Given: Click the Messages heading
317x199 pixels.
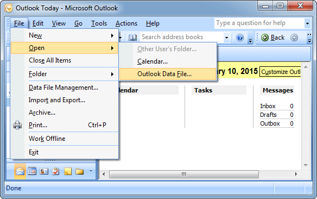Looking at the screenshot, I should (278, 90).
